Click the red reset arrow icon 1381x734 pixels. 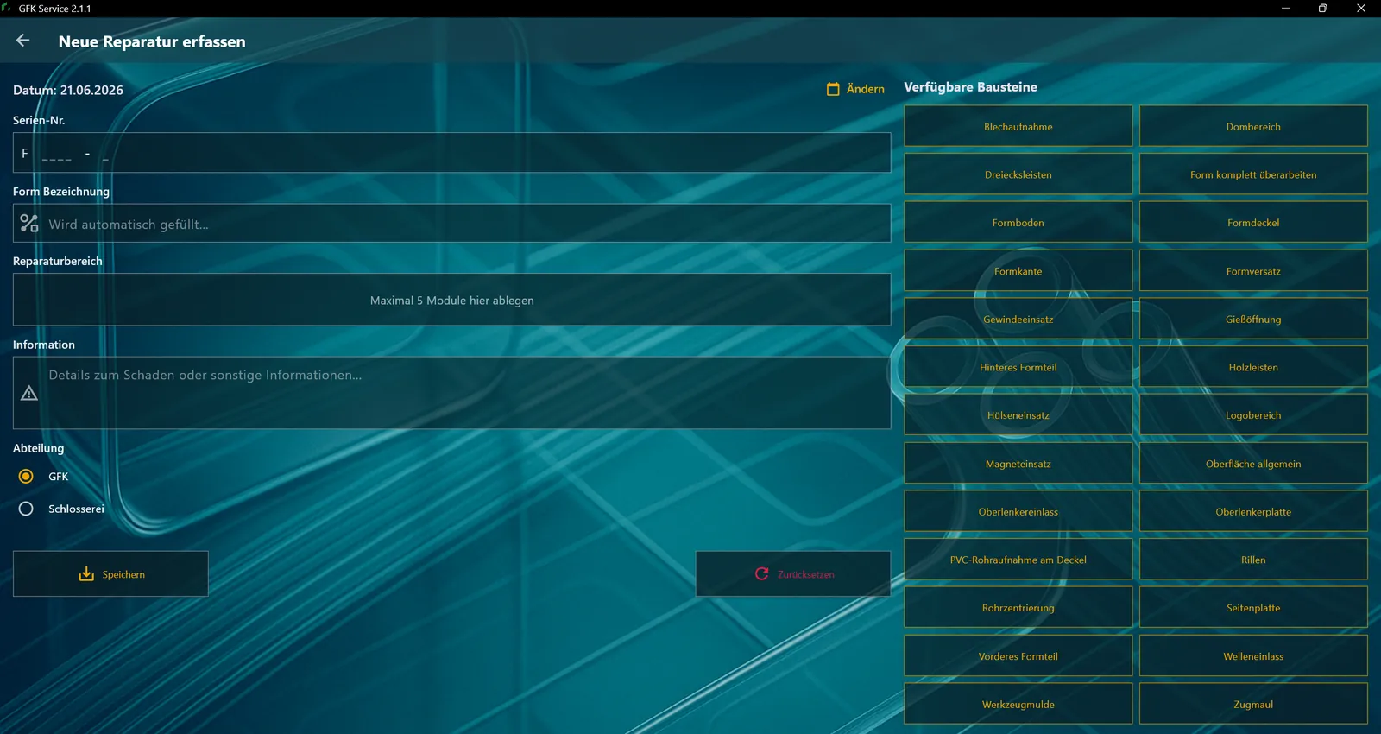pos(761,573)
